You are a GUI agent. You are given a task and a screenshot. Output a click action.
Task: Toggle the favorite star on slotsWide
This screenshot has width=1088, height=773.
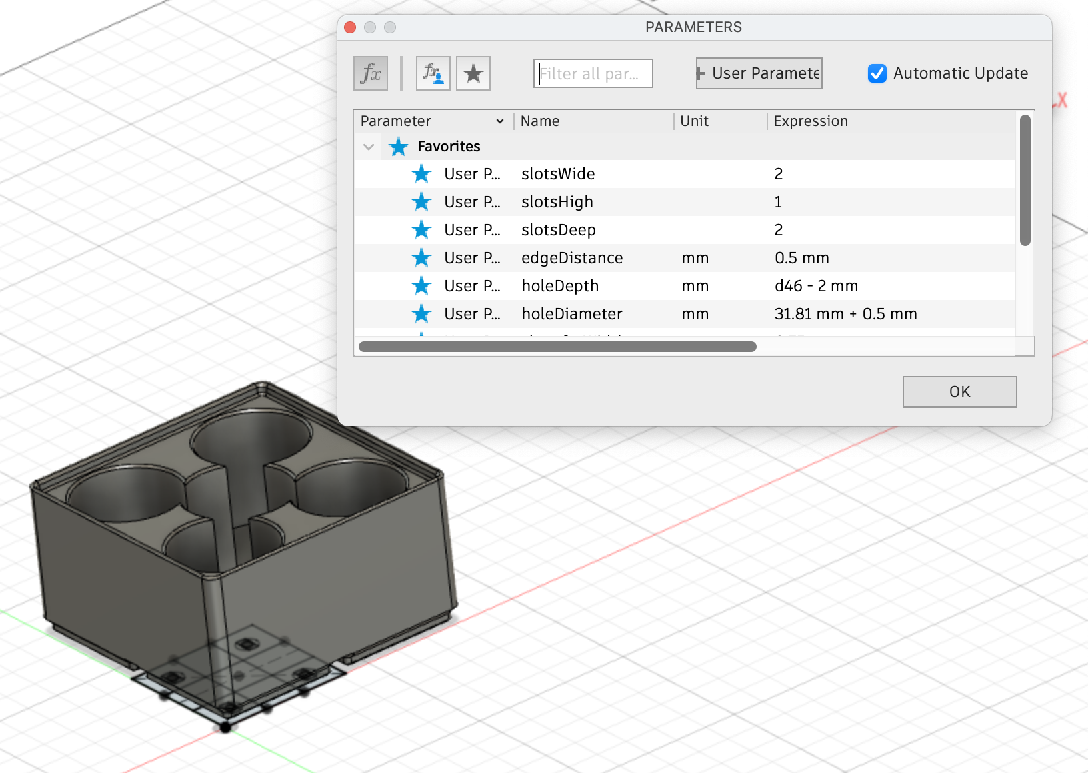click(421, 174)
